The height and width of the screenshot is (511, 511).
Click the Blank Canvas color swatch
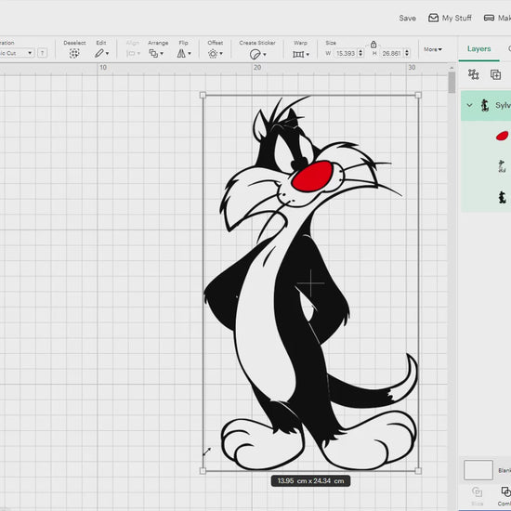(478, 470)
